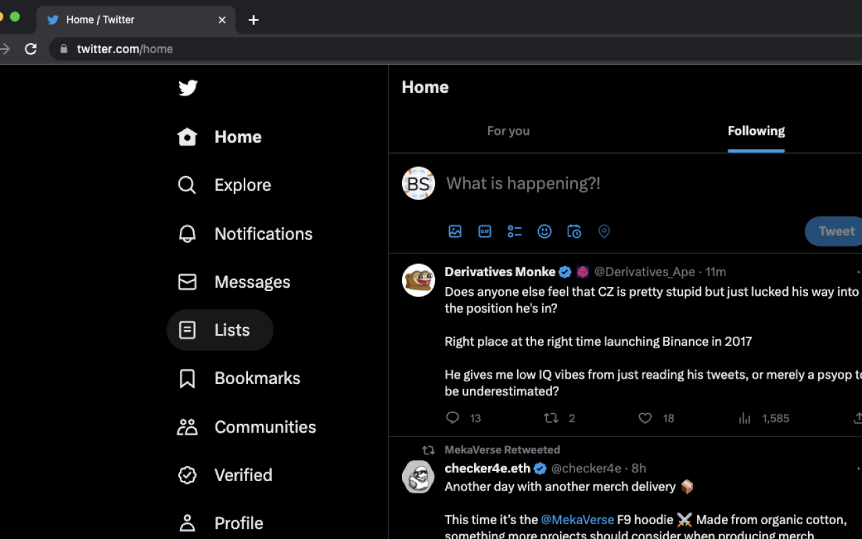Click the Twitter bird logo

point(188,88)
